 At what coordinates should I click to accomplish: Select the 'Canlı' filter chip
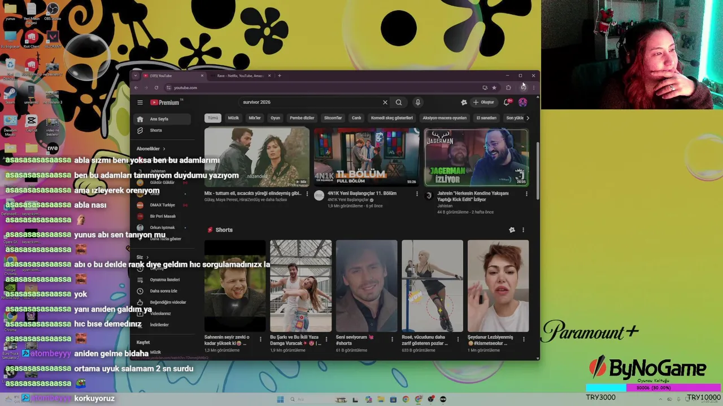tap(356, 118)
